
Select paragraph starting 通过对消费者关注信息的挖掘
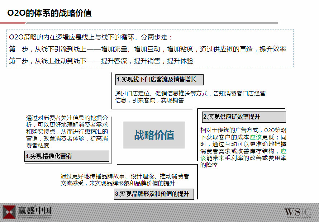click(x=67, y=132)
